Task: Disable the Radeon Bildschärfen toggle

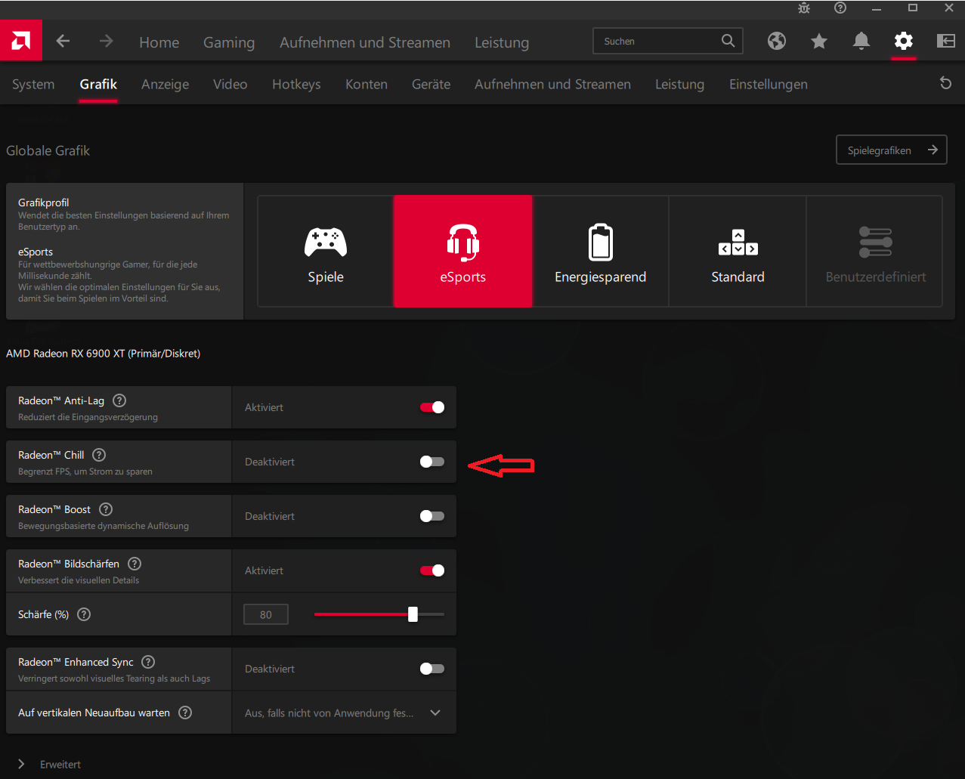Action: [x=432, y=570]
